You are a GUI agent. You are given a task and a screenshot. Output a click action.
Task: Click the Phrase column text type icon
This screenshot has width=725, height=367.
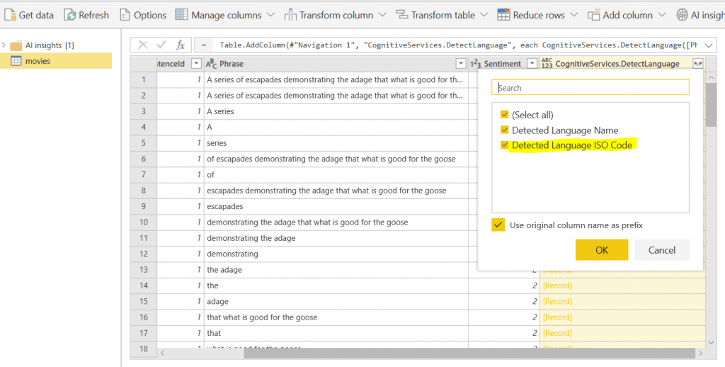pos(211,64)
